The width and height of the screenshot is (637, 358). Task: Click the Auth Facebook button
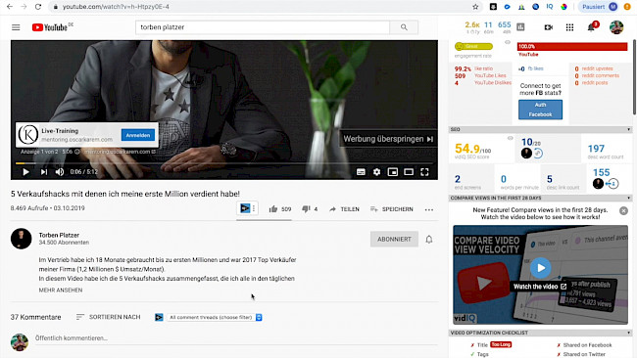[540, 110]
